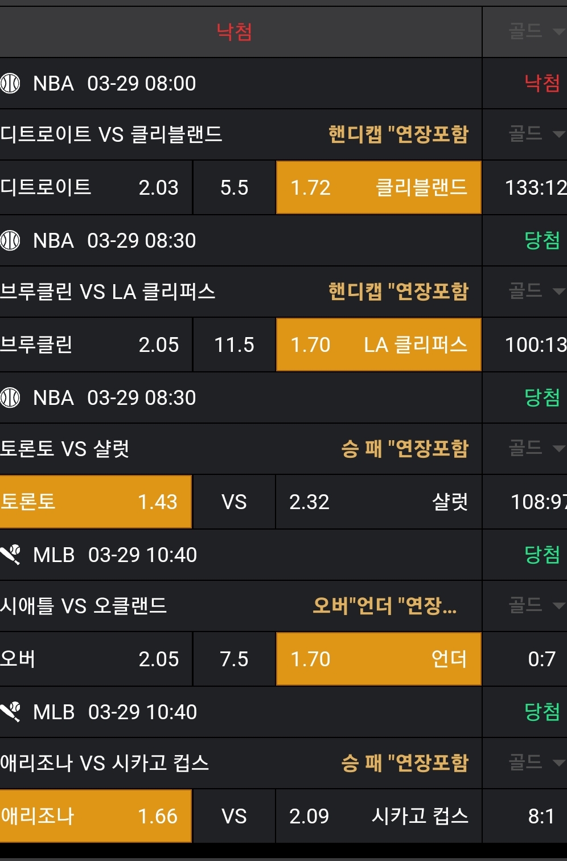Screen dimensions: 567x861
Task: Click the 핸디캡 label for 브루클린 VS LA 클리퍼스
Action: (398, 292)
